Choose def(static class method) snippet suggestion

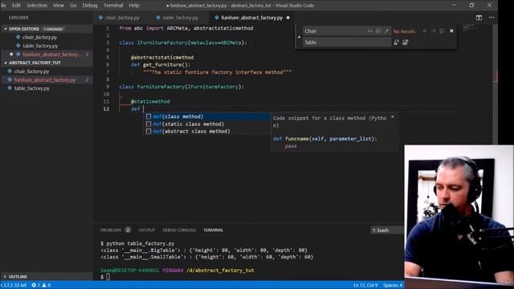(x=206, y=124)
